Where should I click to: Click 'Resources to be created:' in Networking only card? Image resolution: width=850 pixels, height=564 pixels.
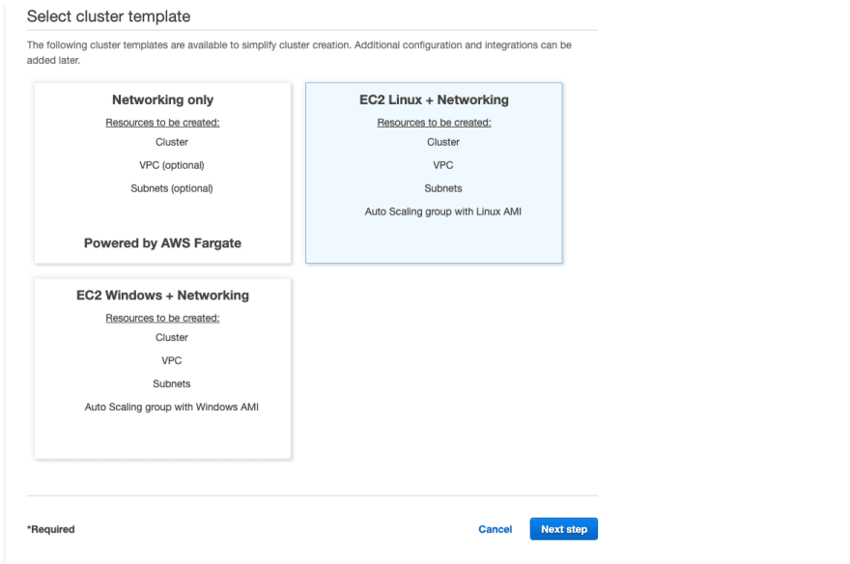coord(162,123)
